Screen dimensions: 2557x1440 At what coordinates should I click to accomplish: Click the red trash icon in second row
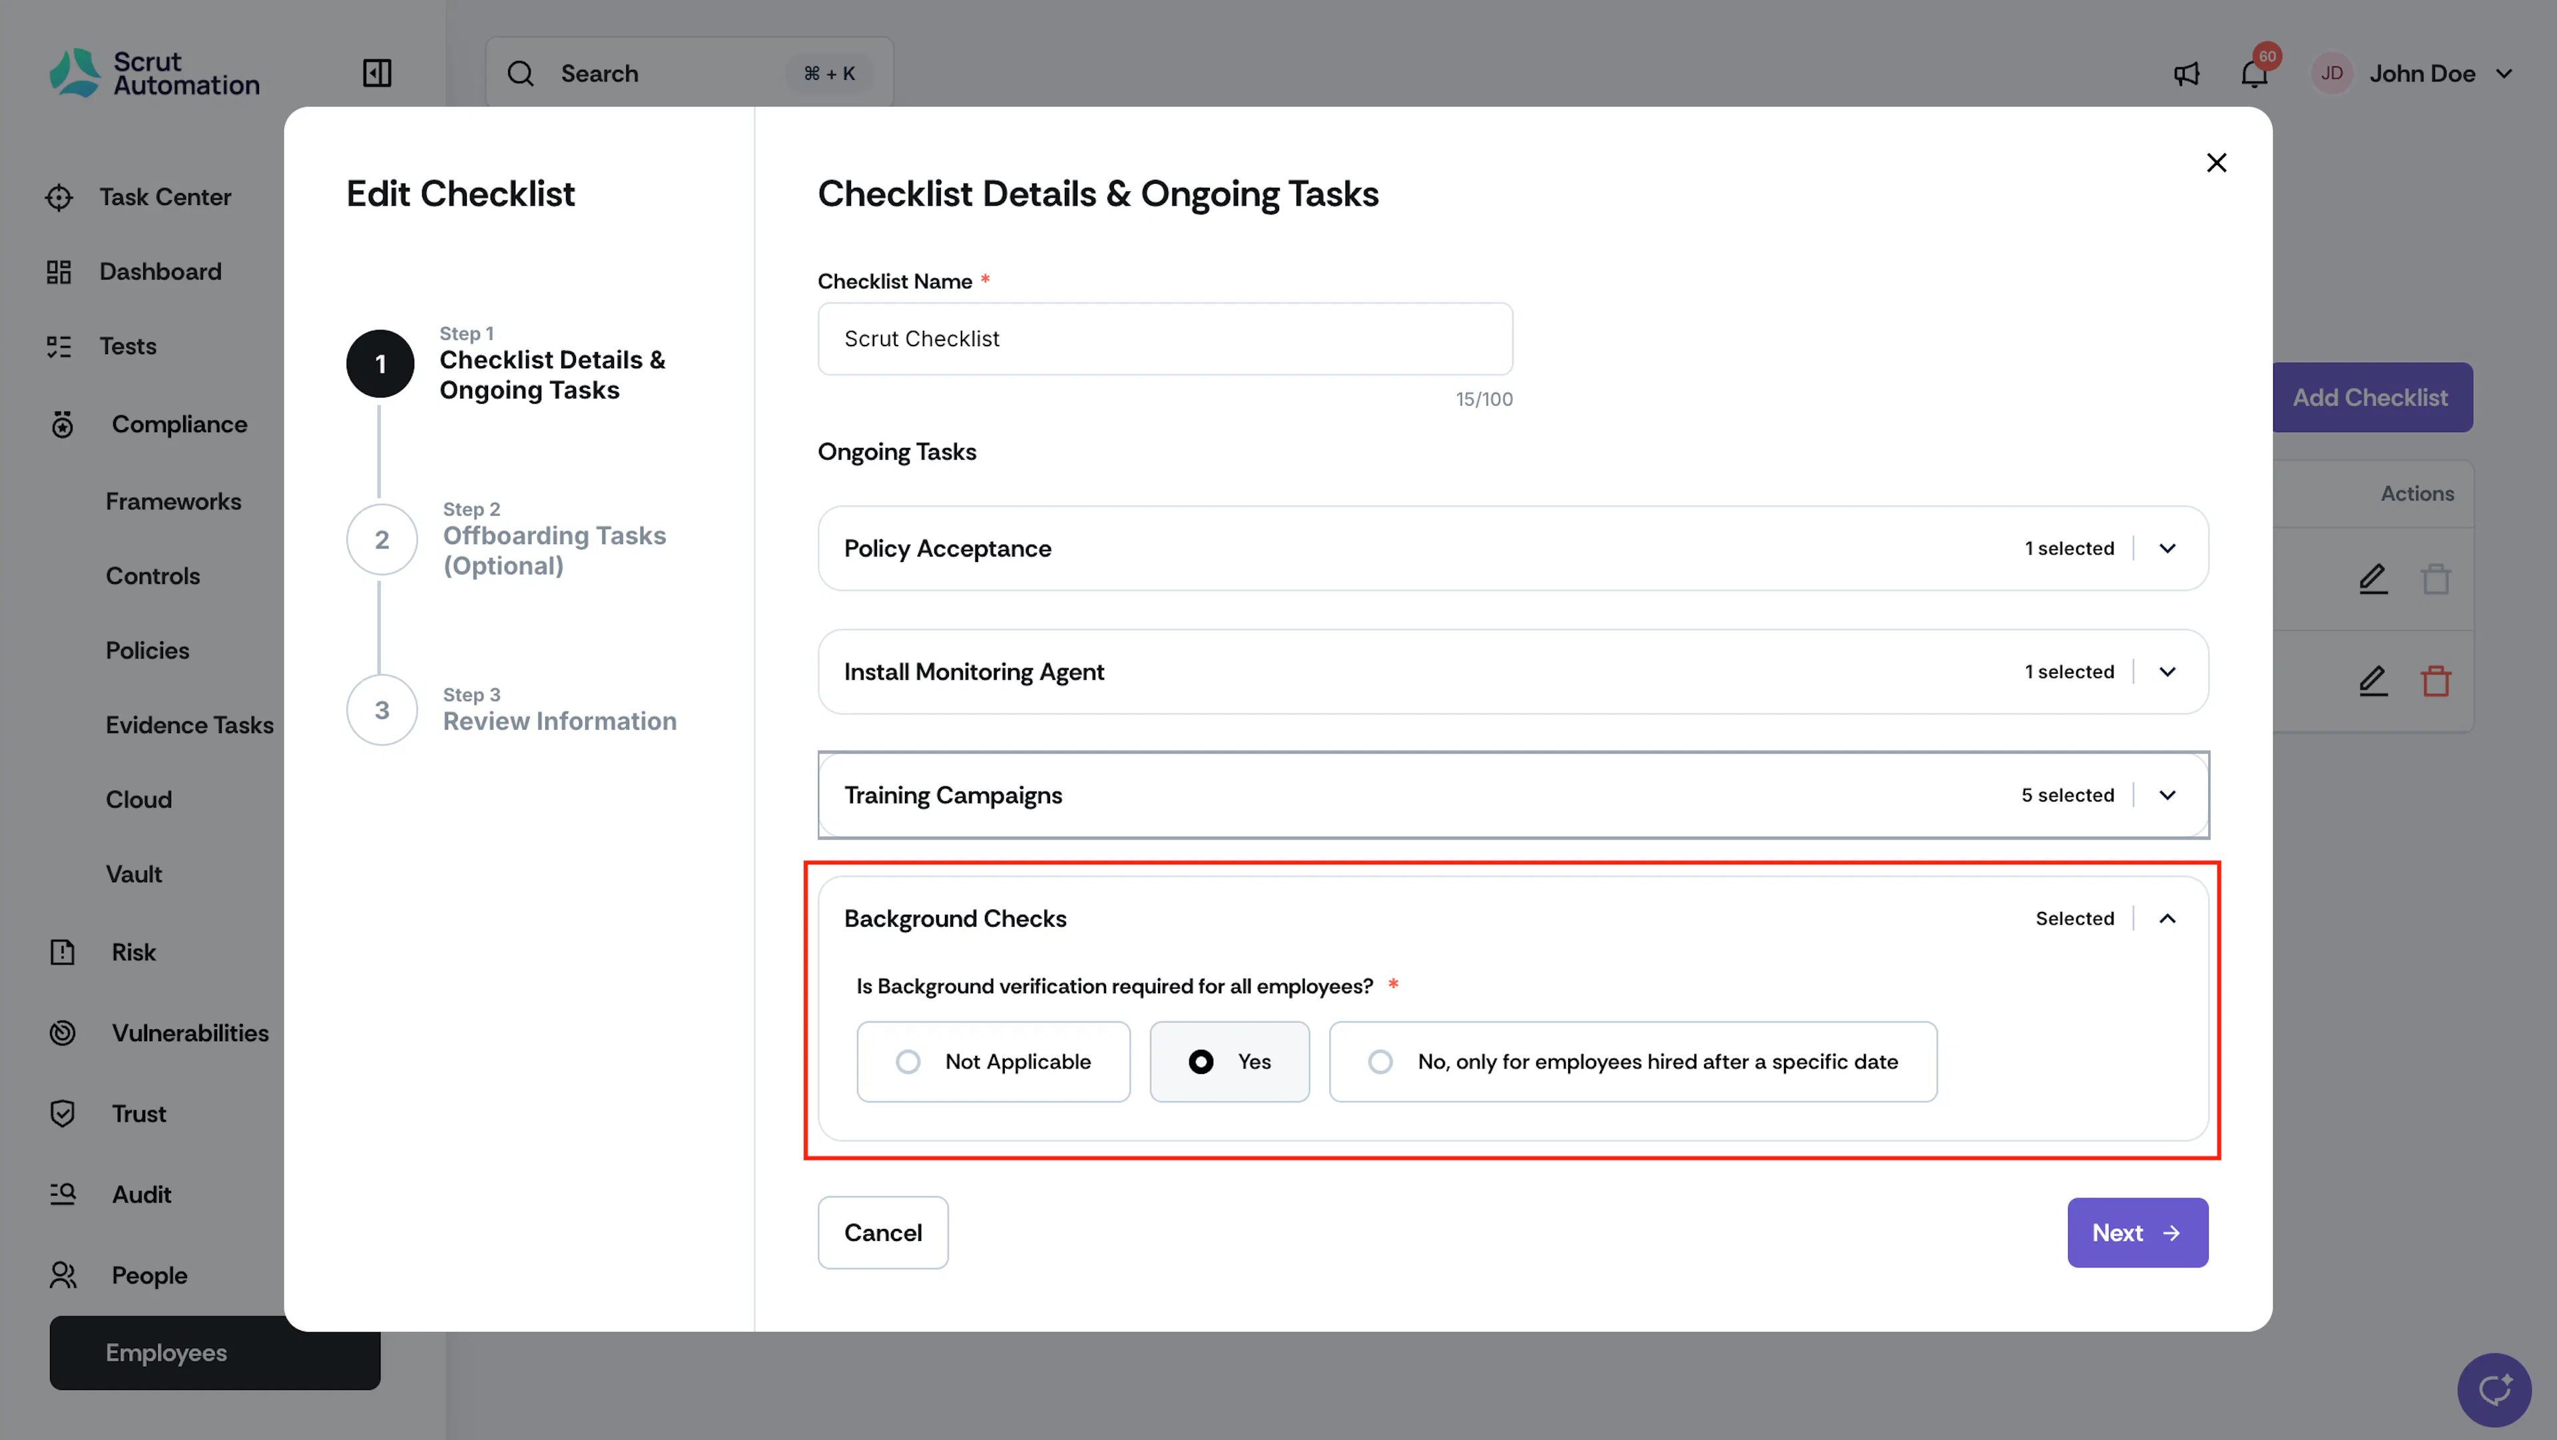(2436, 681)
